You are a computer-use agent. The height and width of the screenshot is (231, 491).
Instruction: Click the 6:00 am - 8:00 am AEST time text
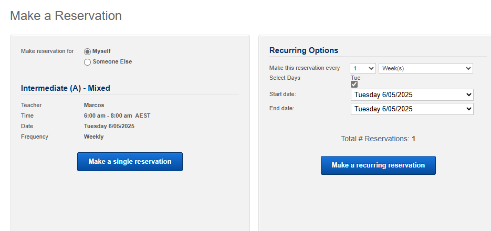117,116
